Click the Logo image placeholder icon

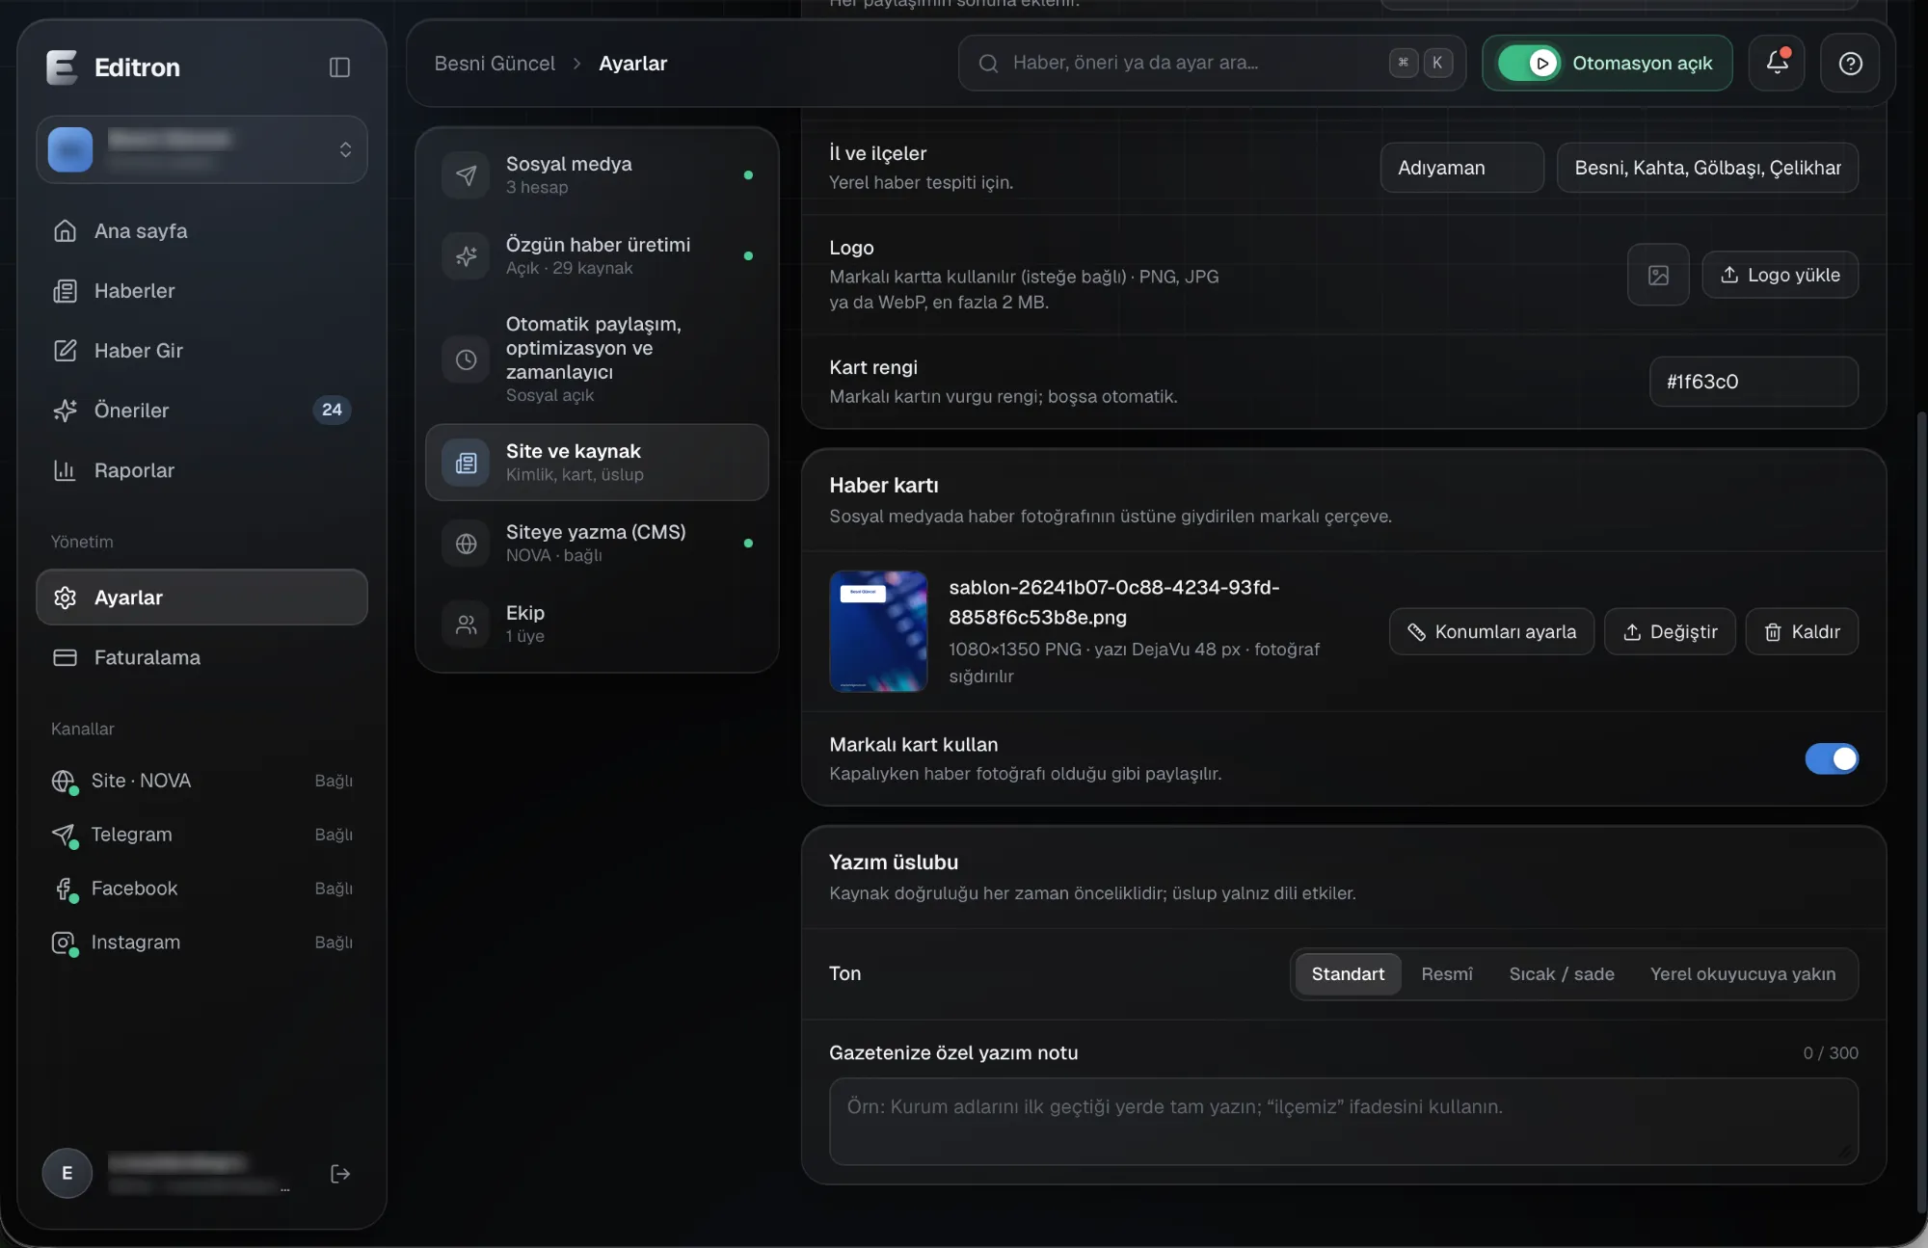click(1658, 275)
